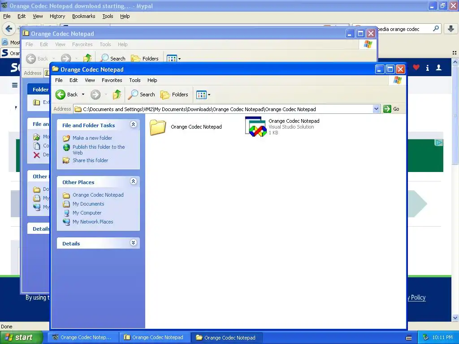Image resolution: width=459 pixels, height=344 pixels.
Task: Go Up one folder level in front window
Action: point(117,95)
